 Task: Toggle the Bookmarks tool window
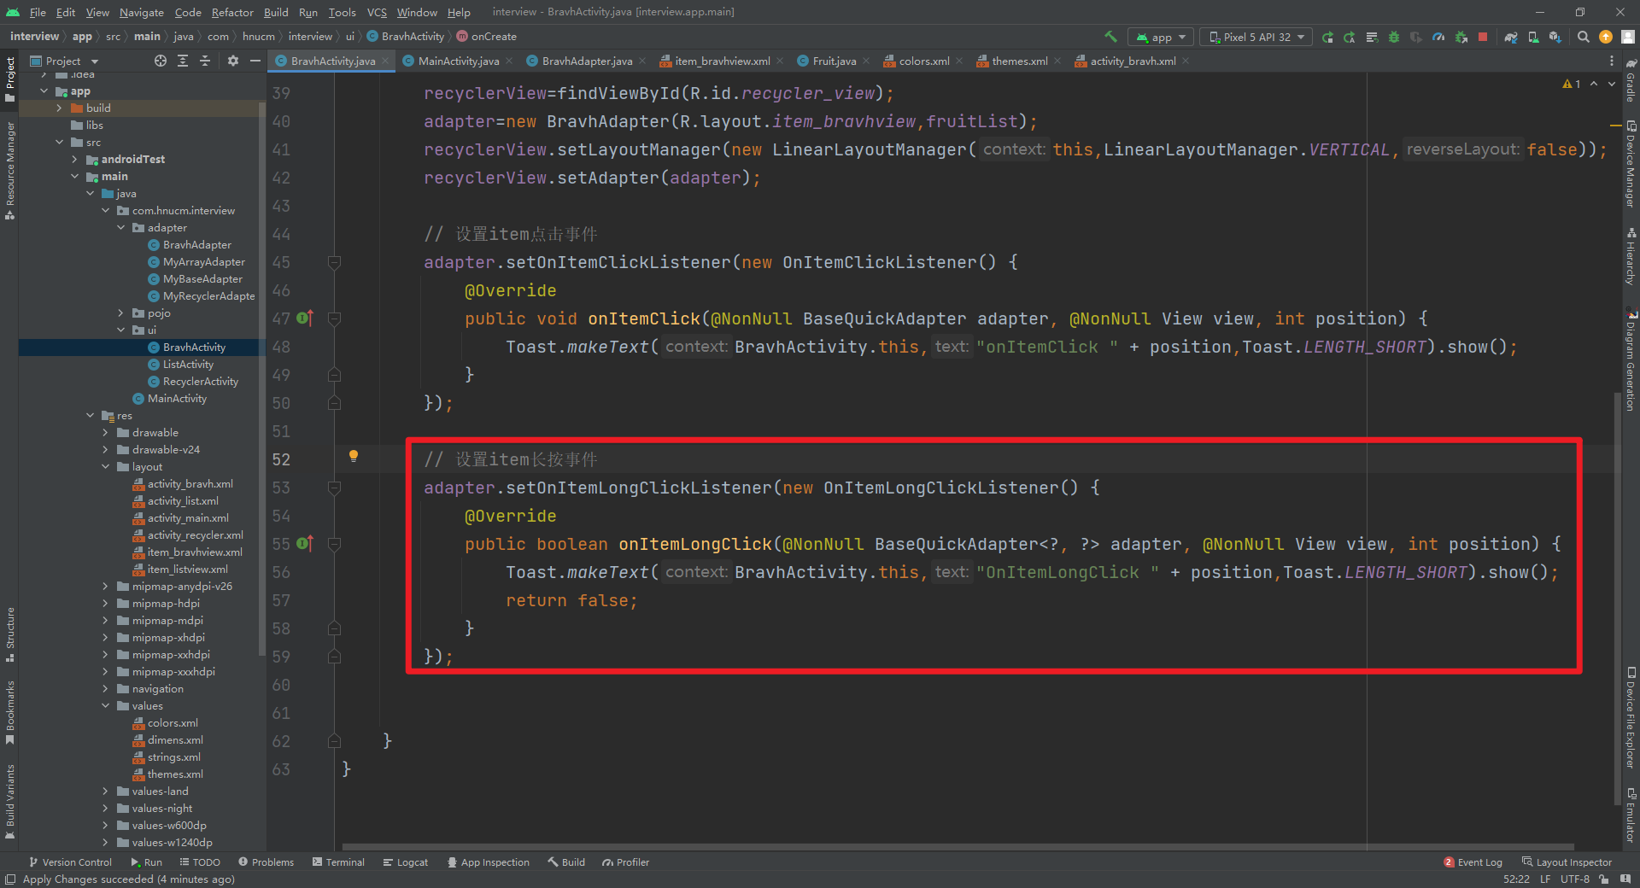(10, 712)
